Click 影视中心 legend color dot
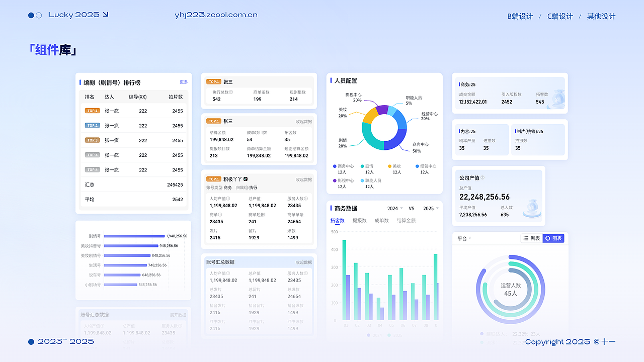The width and height of the screenshot is (644, 362). coord(335,180)
